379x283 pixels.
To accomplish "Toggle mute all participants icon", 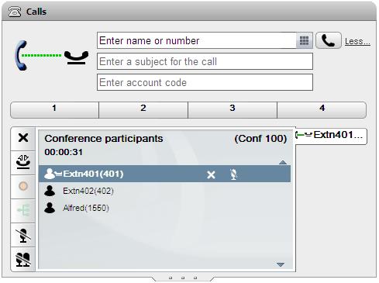I will tap(23, 259).
